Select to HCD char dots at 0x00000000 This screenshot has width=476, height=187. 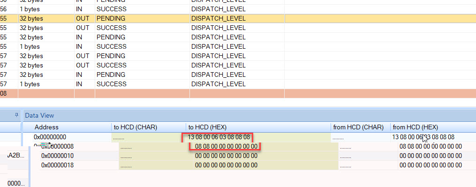click(x=118, y=138)
